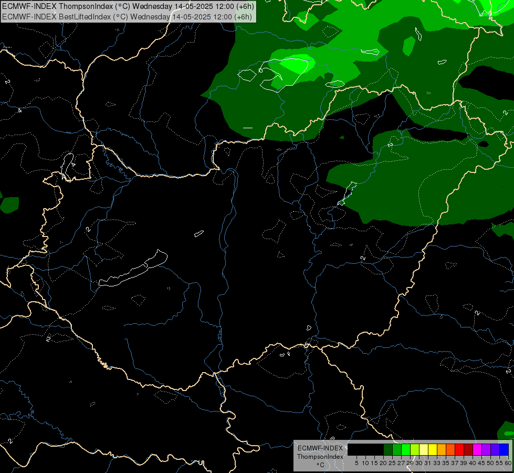Click the bright green 27–29 legend swatch
Image resolution: width=514 pixels, height=473 pixels.
[406, 449]
